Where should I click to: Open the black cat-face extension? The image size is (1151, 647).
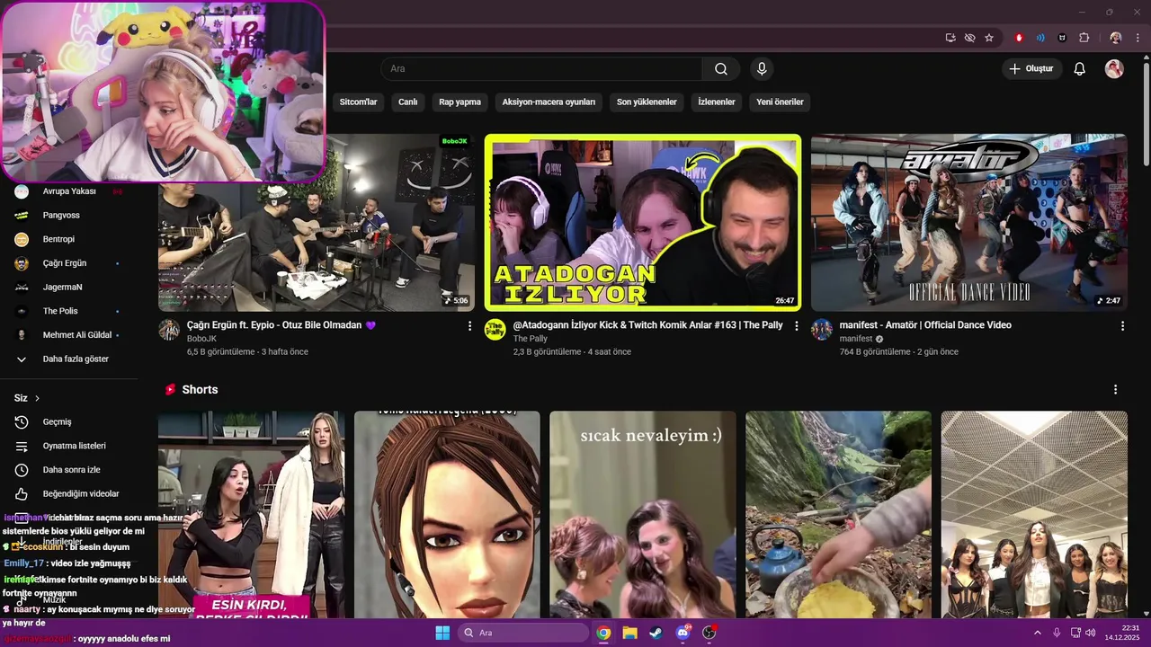[1062, 38]
